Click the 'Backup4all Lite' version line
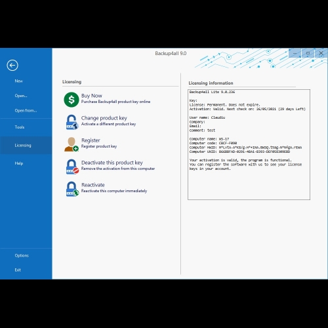Image resolution: width=328 pixels, height=328 pixels. tap(212, 92)
